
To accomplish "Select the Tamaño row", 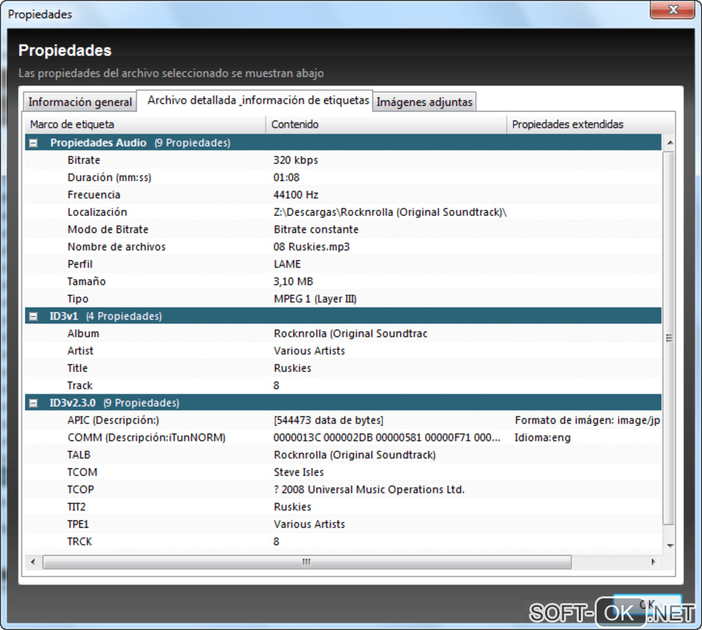I will click(343, 281).
